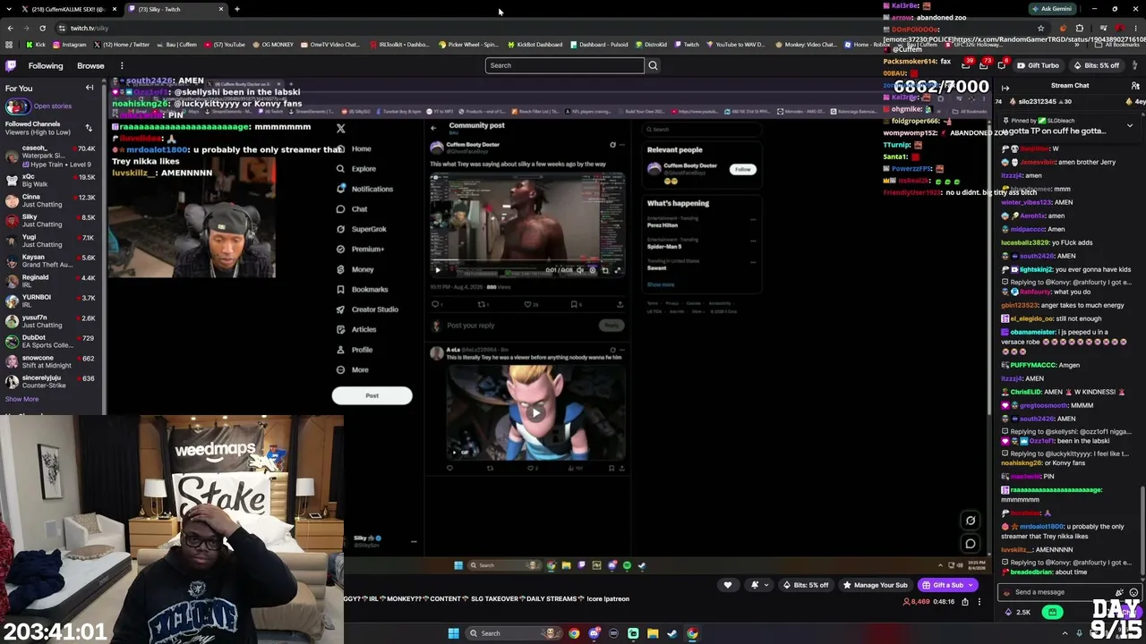Sort Followed Channels list
1146x644 pixels.
tap(89, 128)
